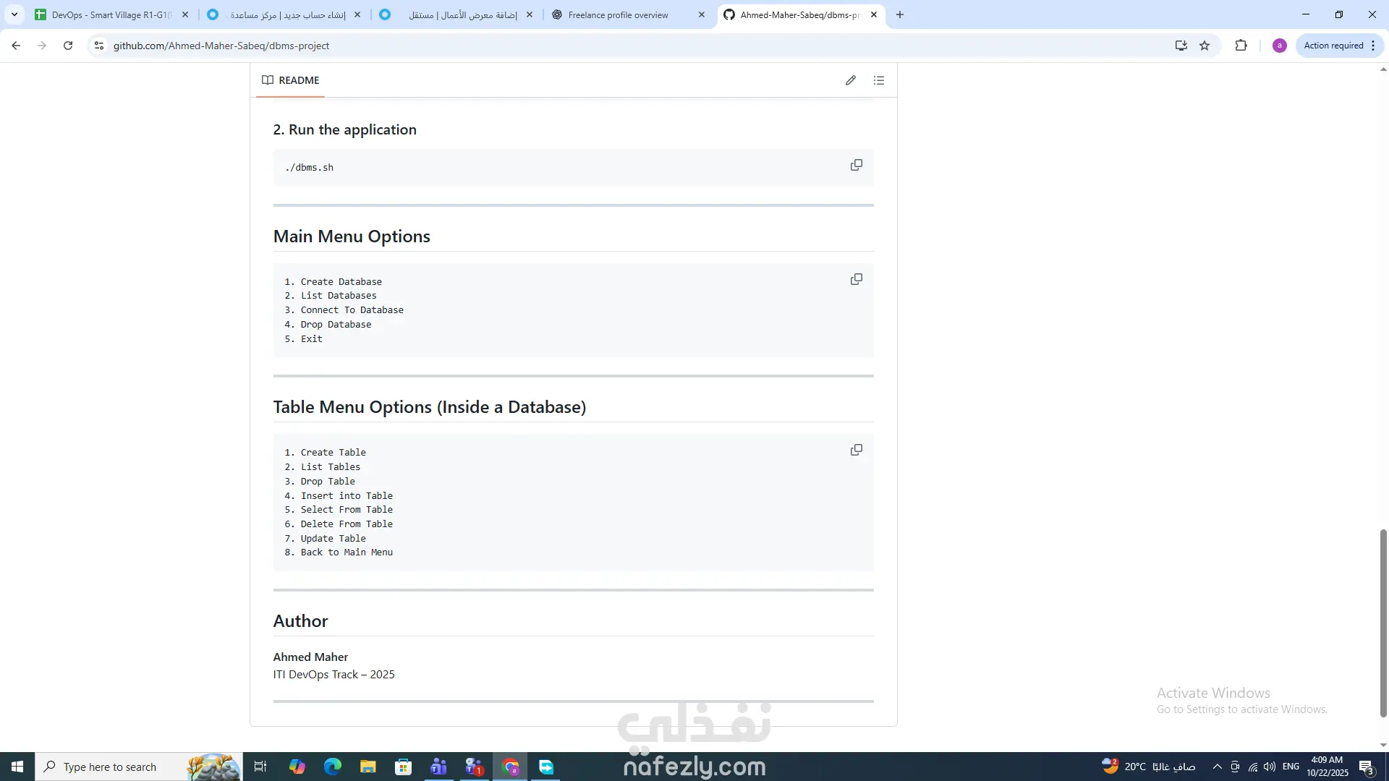This screenshot has height=781, width=1389.
Task: Open a new browser tab
Action: coord(900,14)
